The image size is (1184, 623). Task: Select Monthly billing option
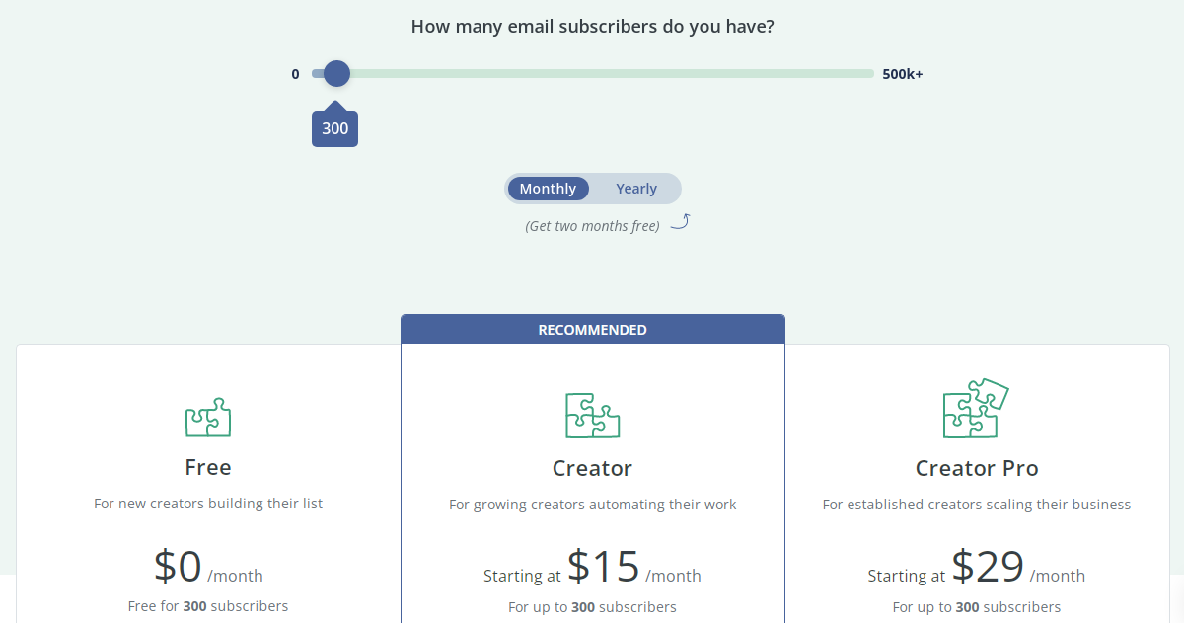coord(548,189)
